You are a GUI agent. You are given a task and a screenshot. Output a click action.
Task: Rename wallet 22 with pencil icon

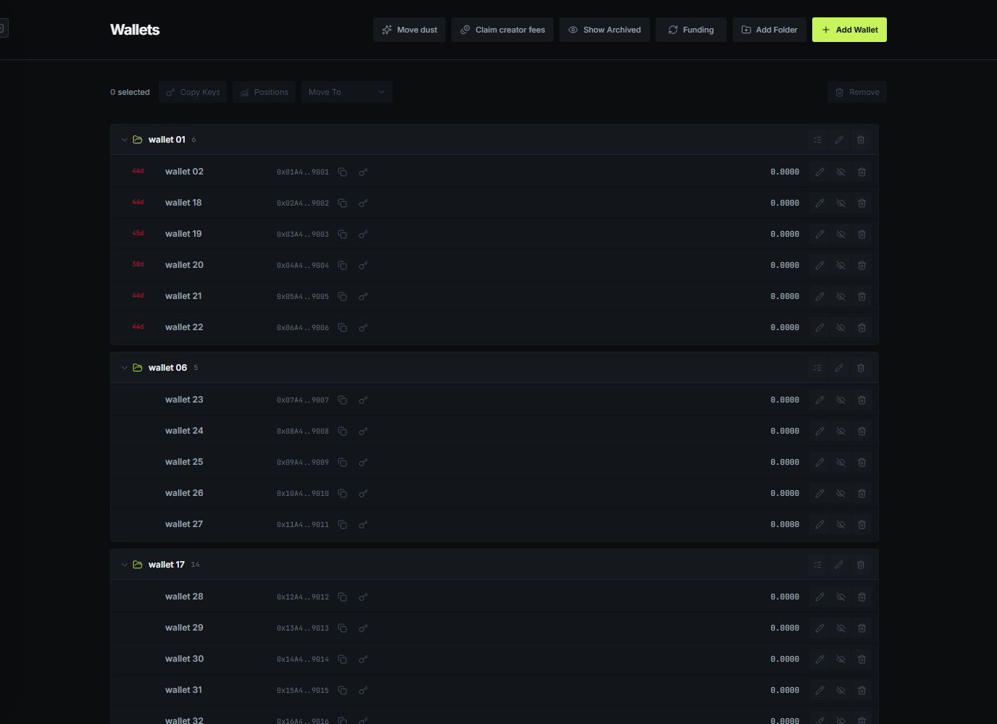coord(819,328)
